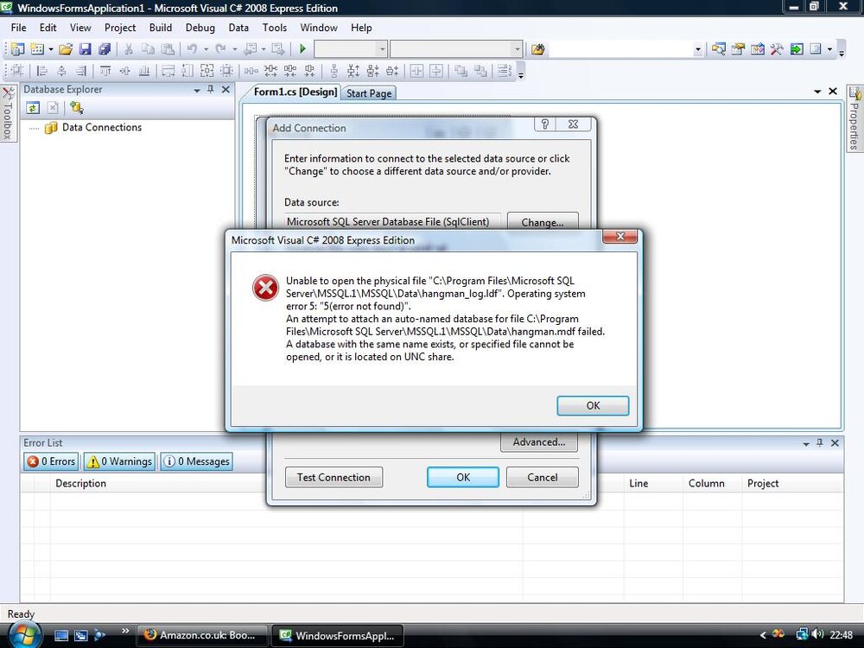This screenshot has width=864, height=648.
Task: Click the Start Debugging green arrow
Action: click(x=302, y=49)
